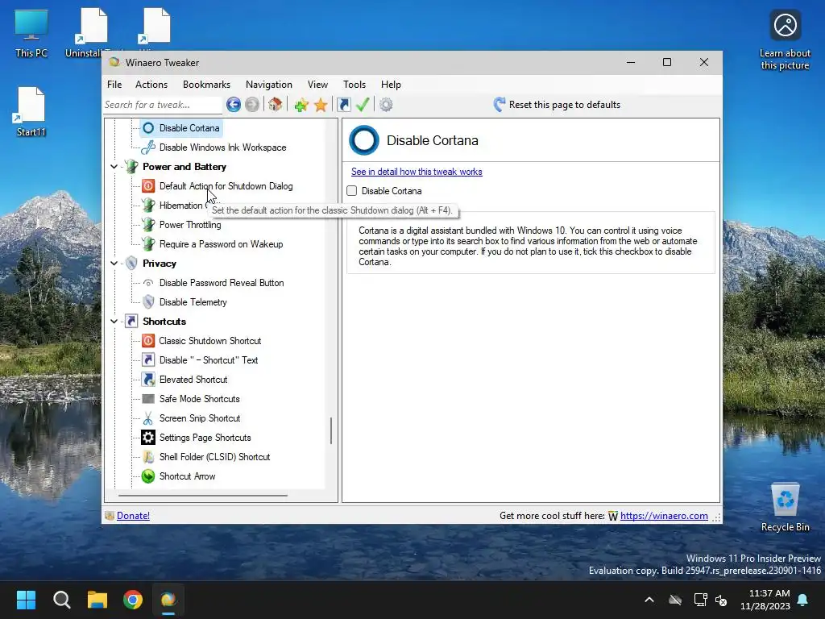Screen dimensions: 825x619
Task: Click the Screen Snip Shortcut scissors icon
Action: [148, 418]
